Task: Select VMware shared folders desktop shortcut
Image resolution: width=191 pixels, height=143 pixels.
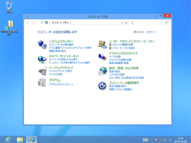Action: coord(9,28)
